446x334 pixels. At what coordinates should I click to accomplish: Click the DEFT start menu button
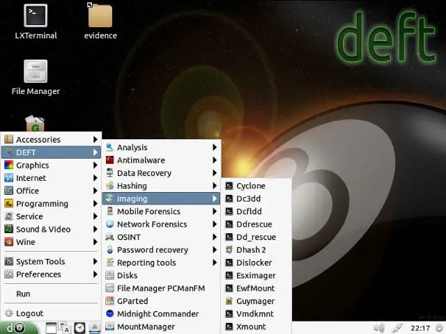[x=15, y=327]
